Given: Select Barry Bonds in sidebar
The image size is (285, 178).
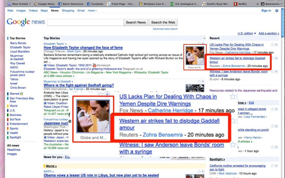Looking at the screenshot, I should tap(18, 43).
